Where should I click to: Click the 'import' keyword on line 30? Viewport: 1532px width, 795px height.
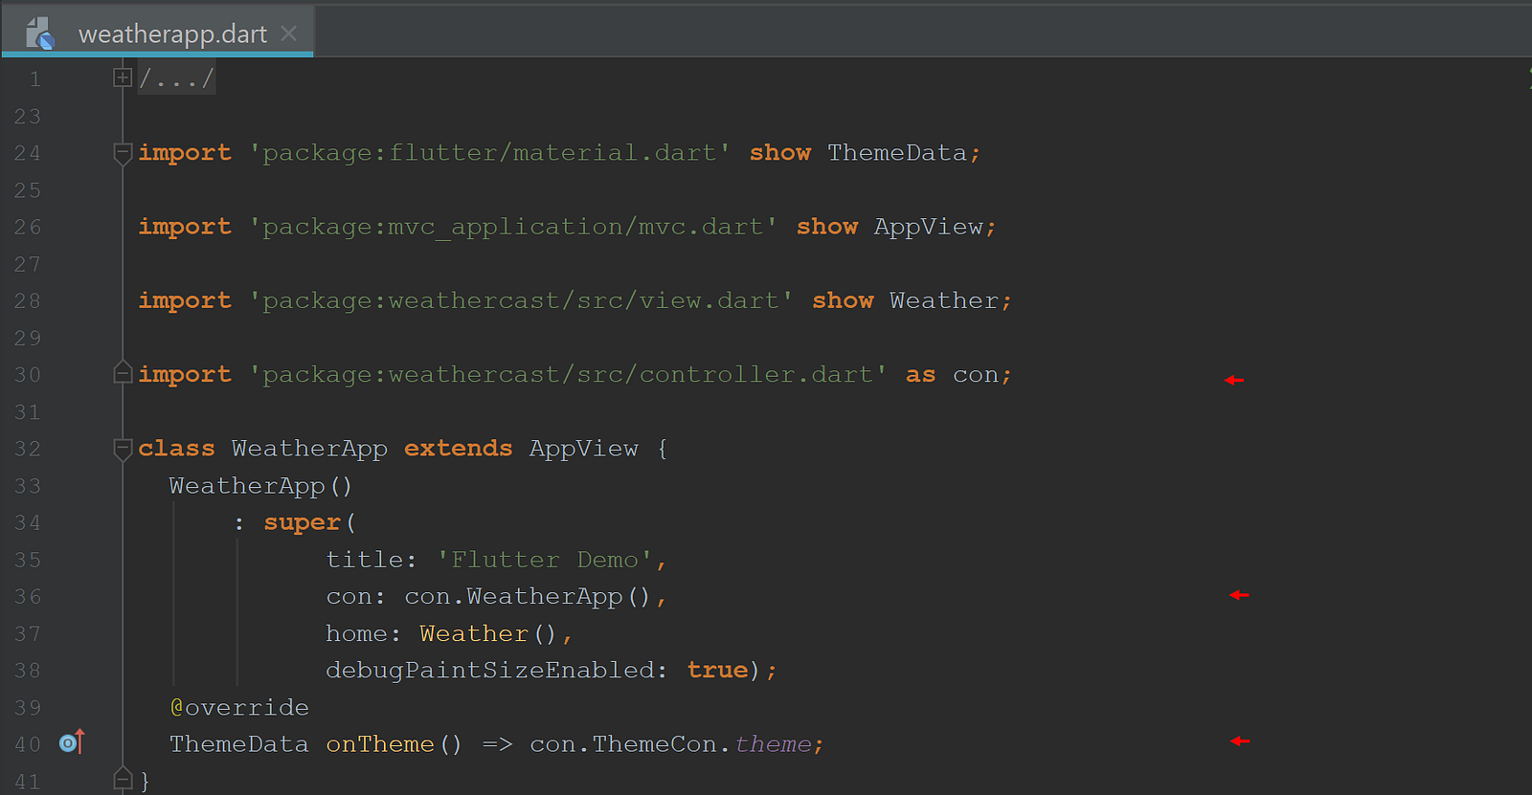185,375
